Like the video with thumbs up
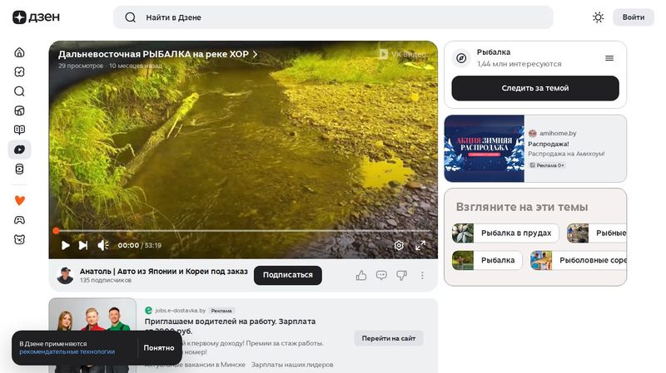The width and height of the screenshot is (666, 373). pos(361,275)
